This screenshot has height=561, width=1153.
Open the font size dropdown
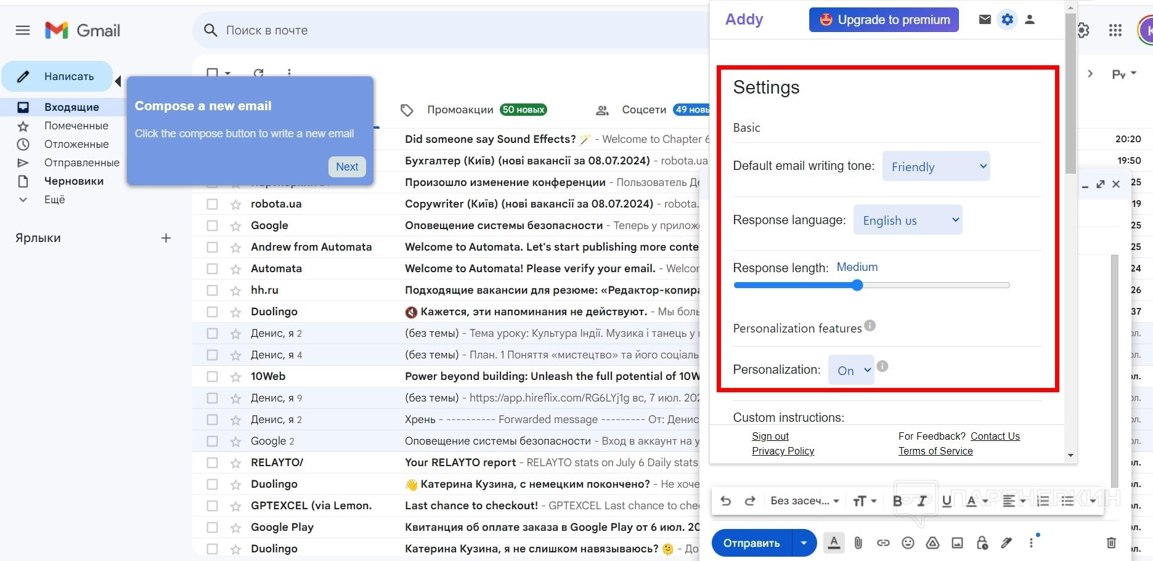click(865, 501)
